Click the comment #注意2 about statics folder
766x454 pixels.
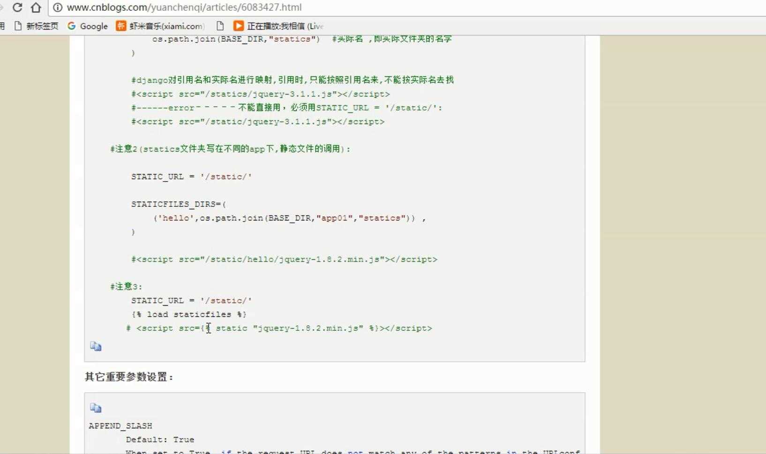click(230, 149)
